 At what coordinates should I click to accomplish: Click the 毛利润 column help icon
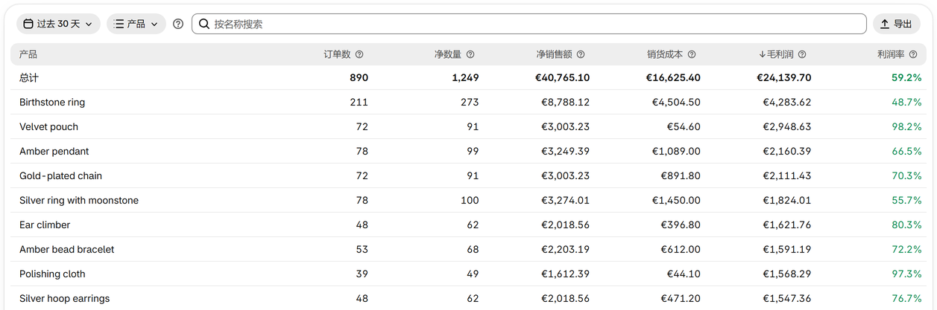point(802,54)
